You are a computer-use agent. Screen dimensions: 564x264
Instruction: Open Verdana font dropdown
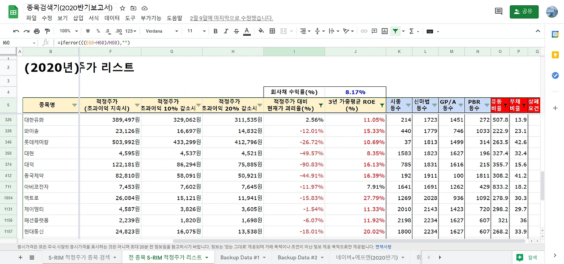[162, 31]
